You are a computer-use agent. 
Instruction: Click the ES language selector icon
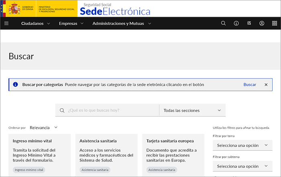tap(249, 24)
